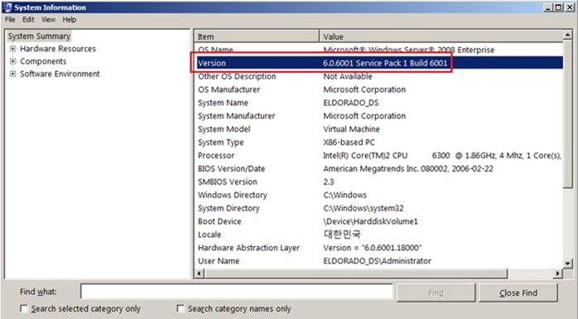Select the OS Name row
This screenshot has width=578, height=319.
tap(378, 50)
